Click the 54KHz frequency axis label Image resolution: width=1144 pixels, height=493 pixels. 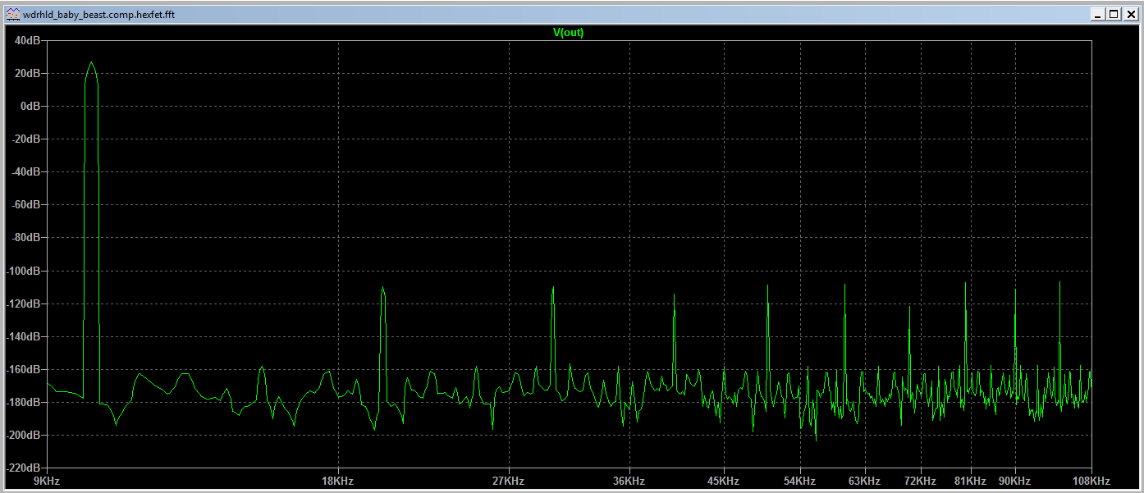pyautogui.click(x=800, y=481)
